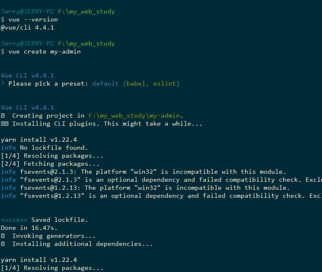
Task: Click the glyph icon before 'Installing additional dependencies'
Action: 3,244
